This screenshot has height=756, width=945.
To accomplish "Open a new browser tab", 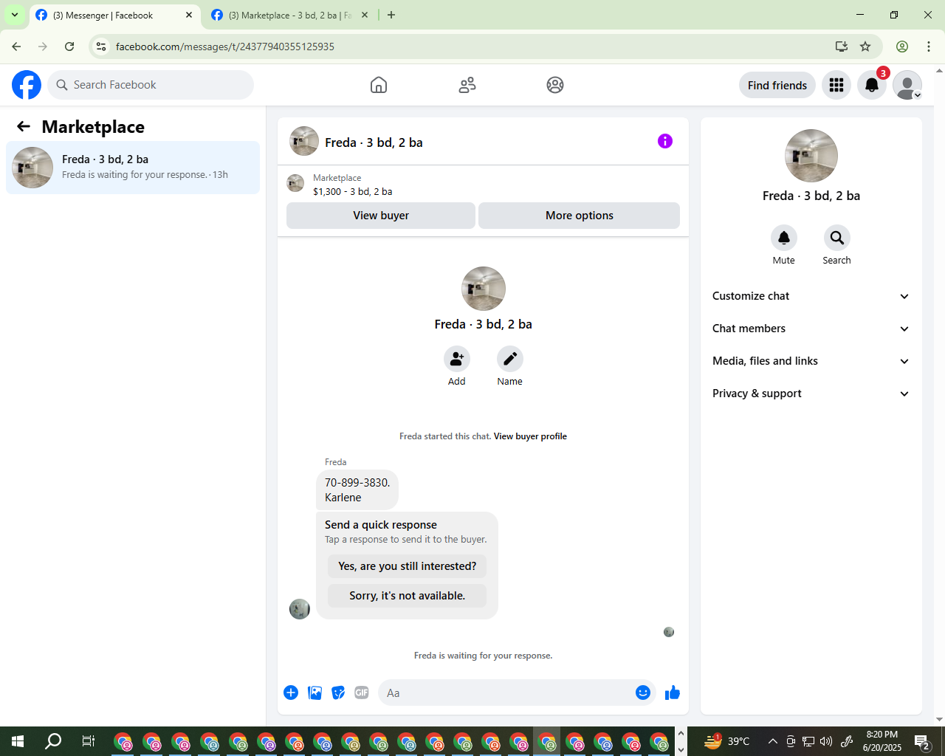I will tap(391, 15).
